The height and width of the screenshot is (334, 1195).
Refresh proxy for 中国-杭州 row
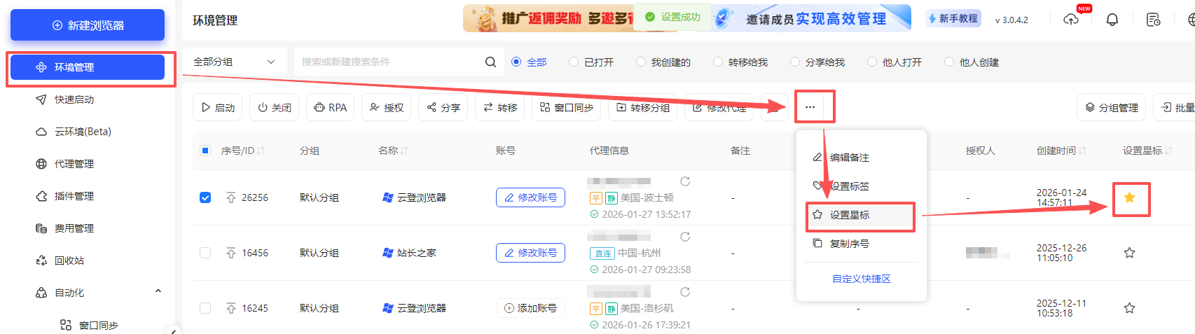point(685,237)
